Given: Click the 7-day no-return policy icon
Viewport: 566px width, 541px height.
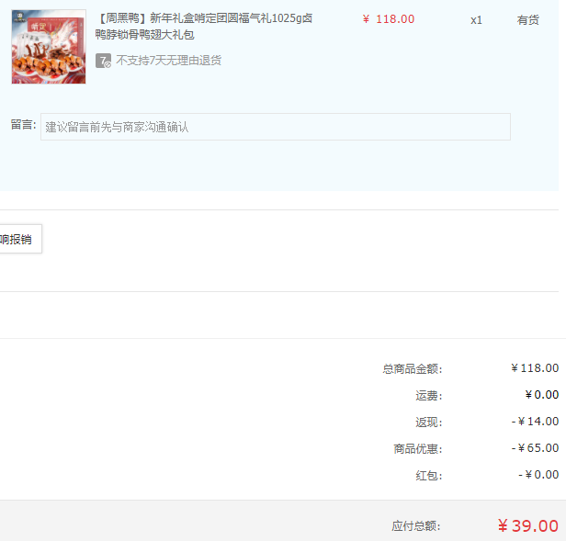Looking at the screenshot, I should pos(103,61).
